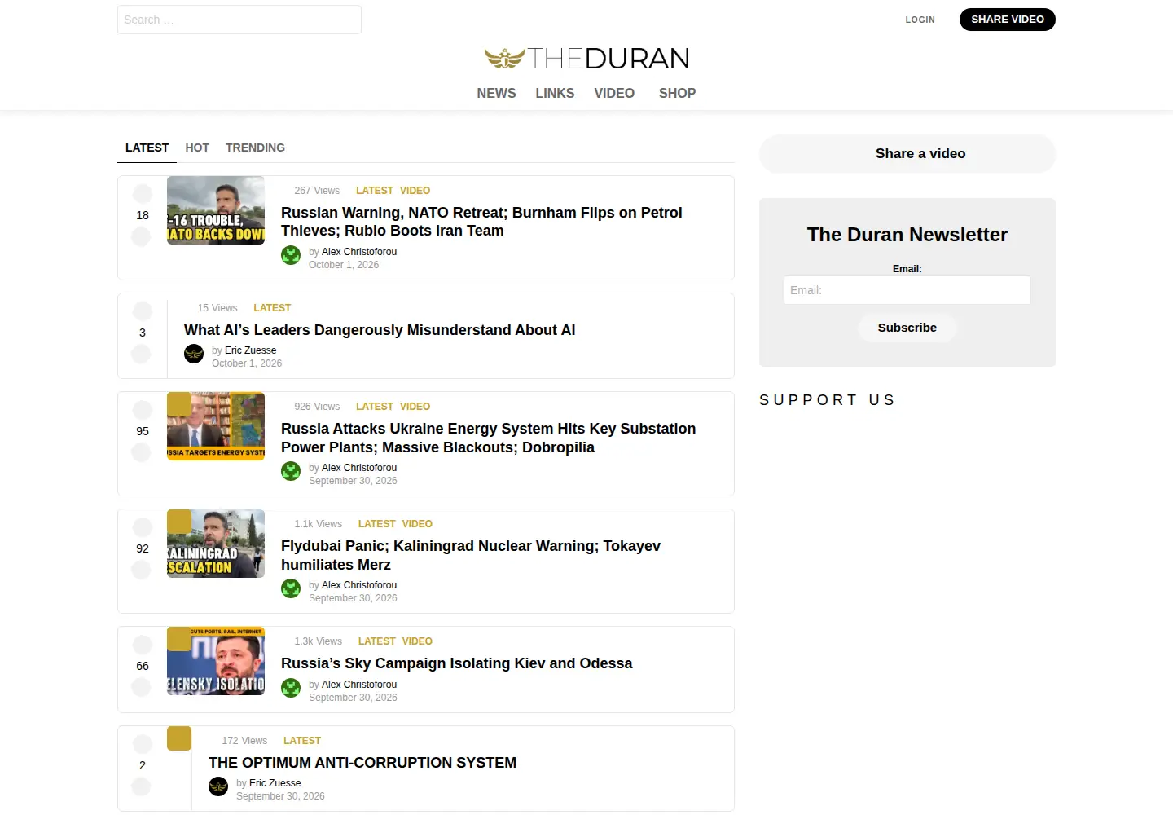Upvote the Russia Attacks Ukraine Energy post
Screen dimensions: 1173x815
point(143,410)
